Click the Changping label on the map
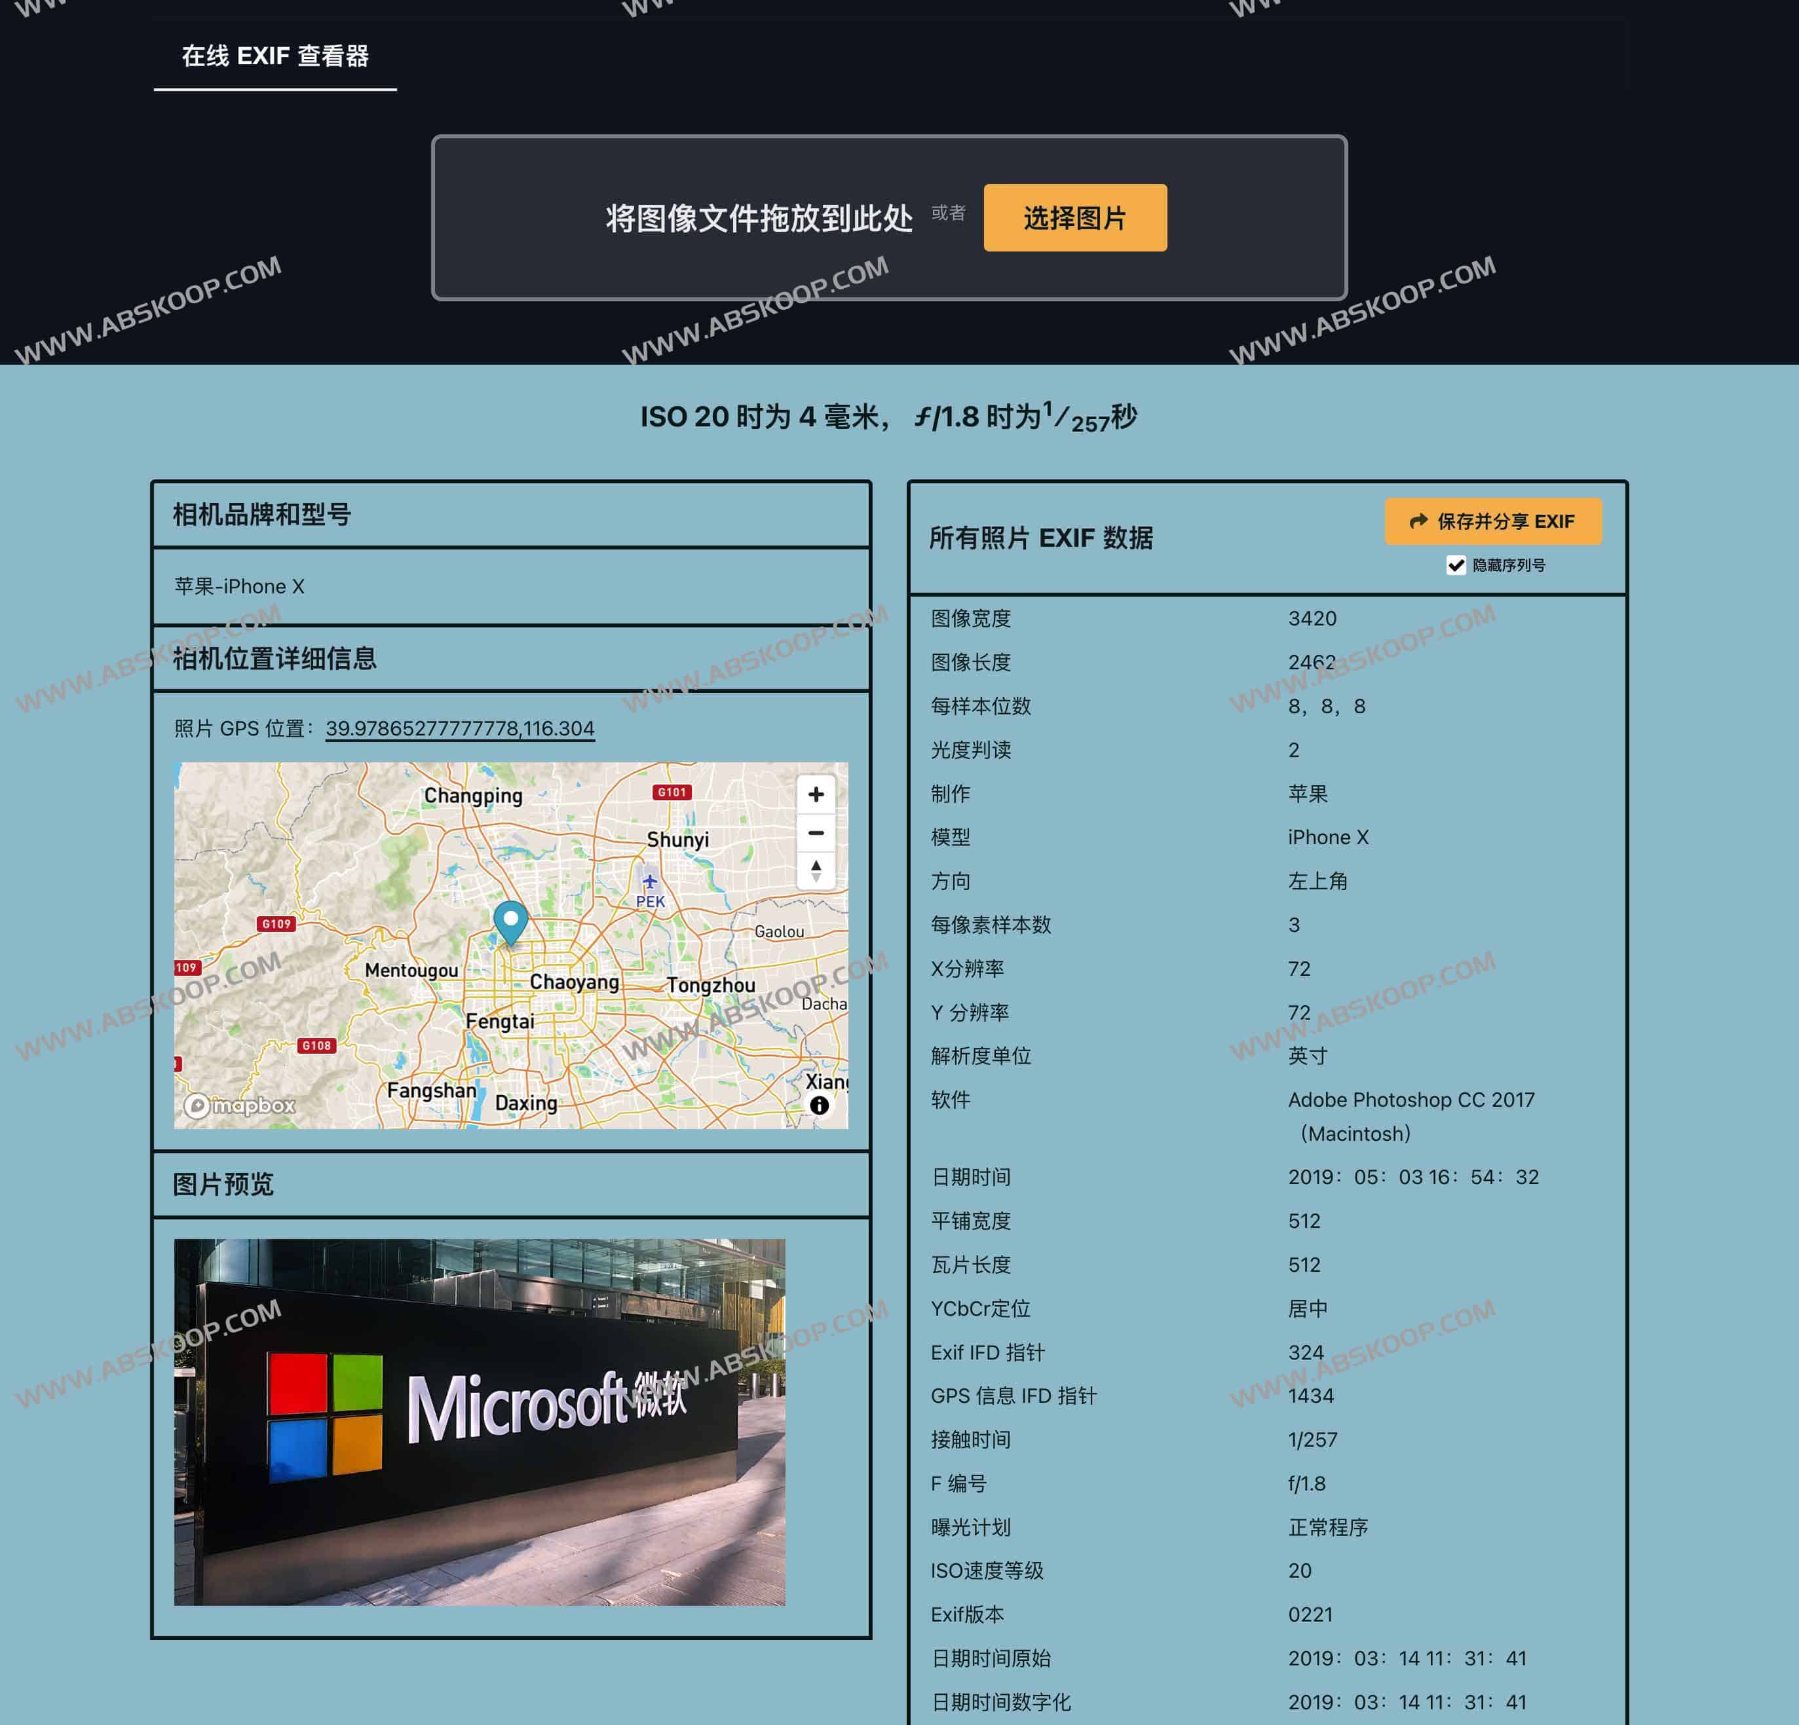Image resolution: width=1799 pixels, height=1725 pixels. 473,796
